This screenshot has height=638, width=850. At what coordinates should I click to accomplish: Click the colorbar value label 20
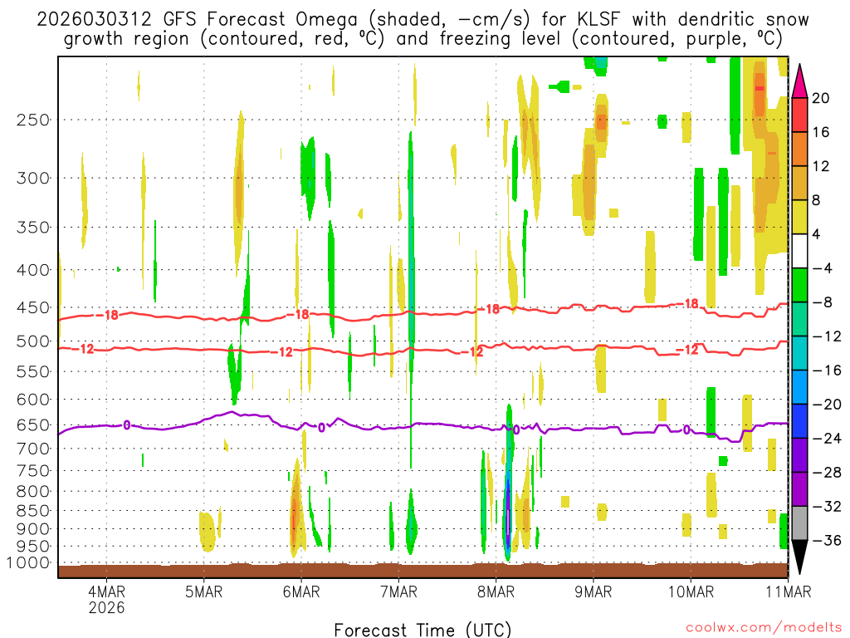821,98
